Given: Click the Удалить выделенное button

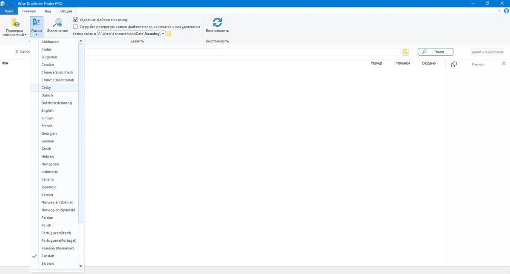Looking at the screenshot, I should (487, 52).
